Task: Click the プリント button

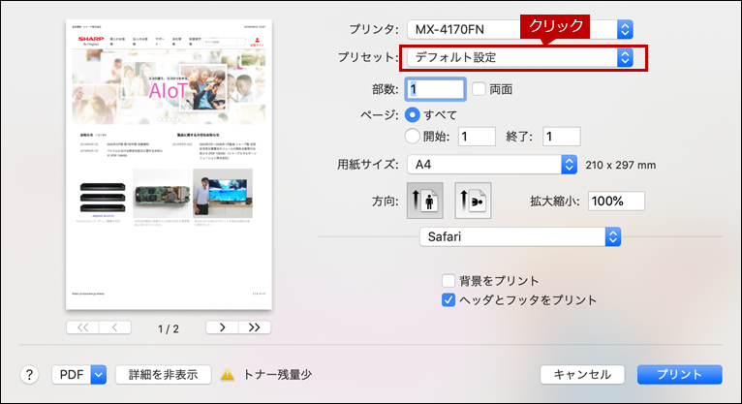Action: [680, 375]
